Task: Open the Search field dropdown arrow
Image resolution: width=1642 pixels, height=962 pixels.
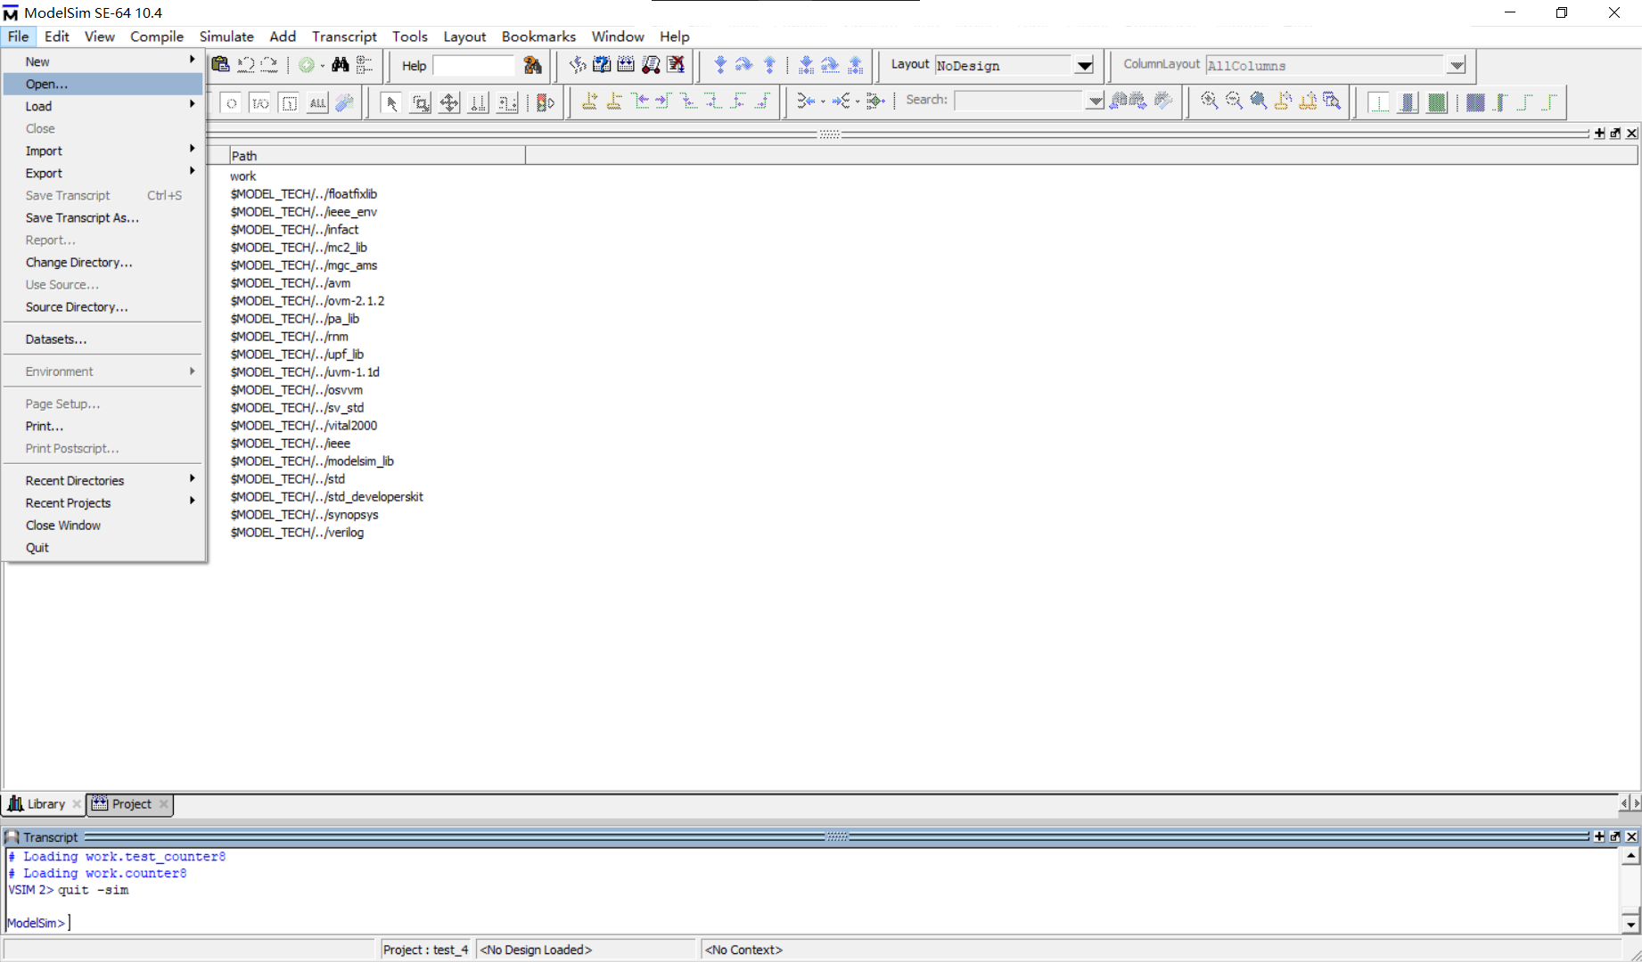Action: tap(1095, 101)
